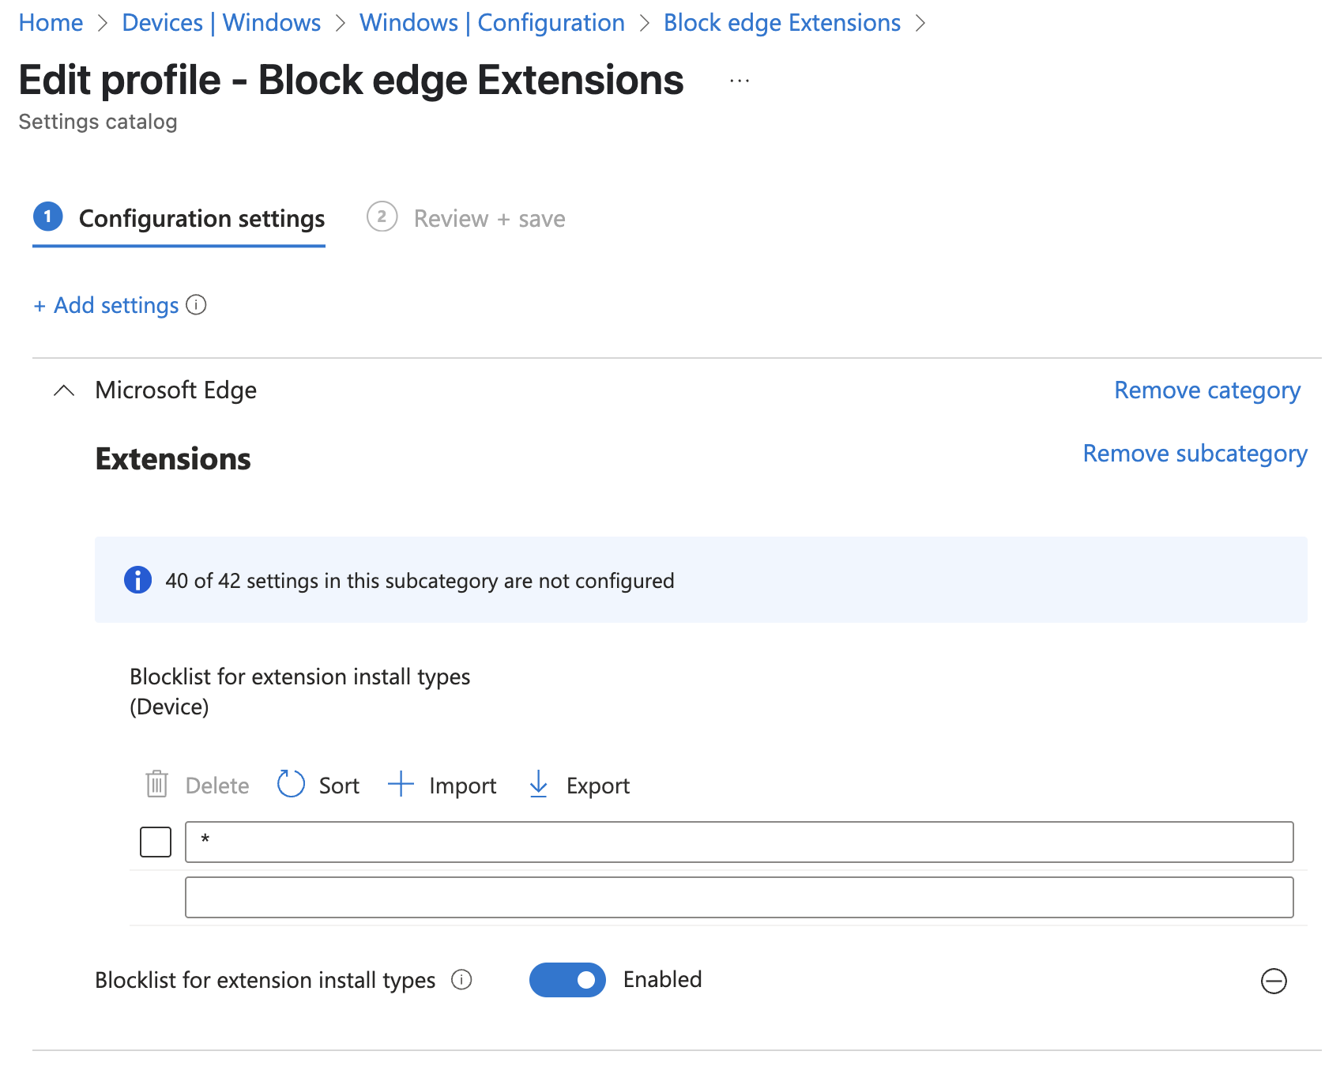Click info icon beside Blocklist for extension install types

tap(461, 980)
